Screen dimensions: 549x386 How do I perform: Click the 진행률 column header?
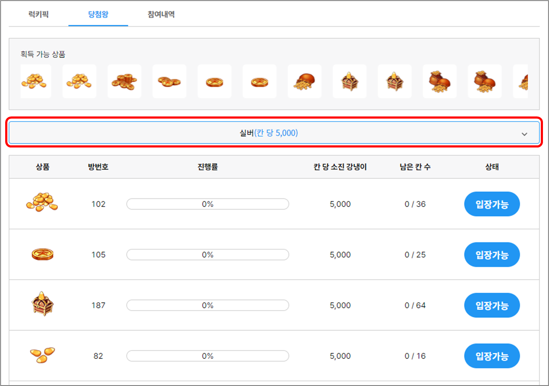pyautogui.click(x=208, y=167)
